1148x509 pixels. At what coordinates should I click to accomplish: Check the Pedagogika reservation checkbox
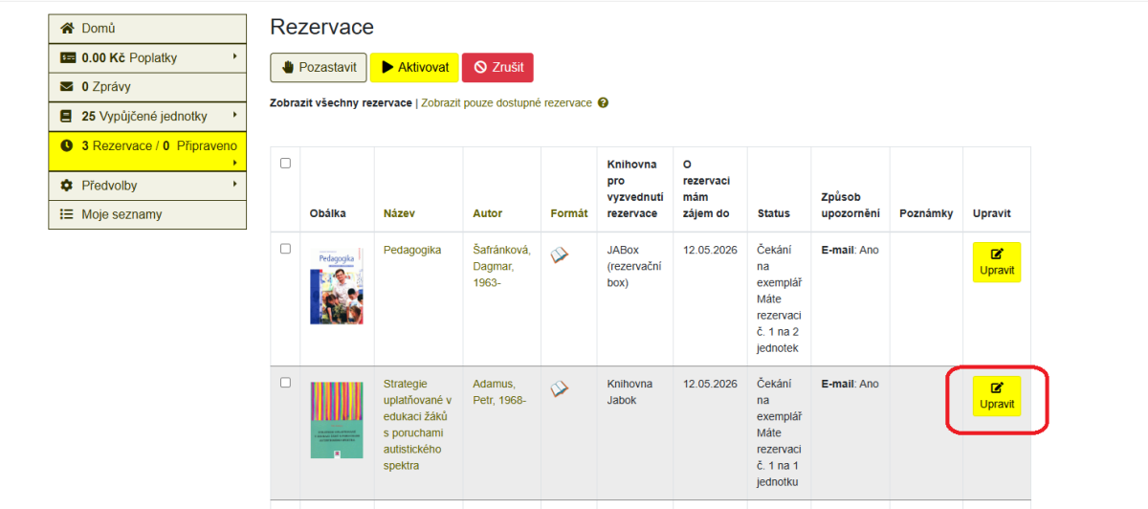coord(285,249)
